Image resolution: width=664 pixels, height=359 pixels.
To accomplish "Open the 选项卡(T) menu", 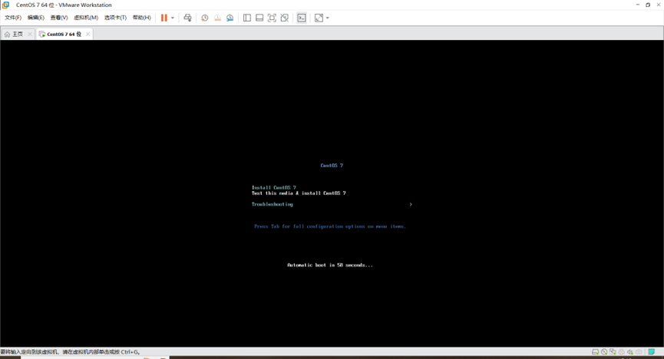I will 115,18.
